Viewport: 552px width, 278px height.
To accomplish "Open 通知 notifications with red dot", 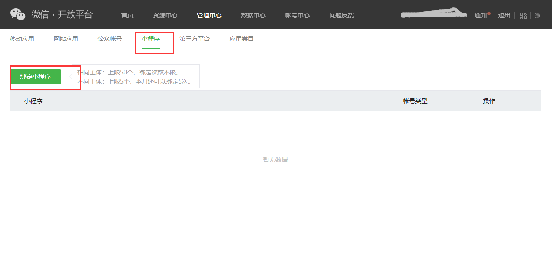I will point(481,15).
